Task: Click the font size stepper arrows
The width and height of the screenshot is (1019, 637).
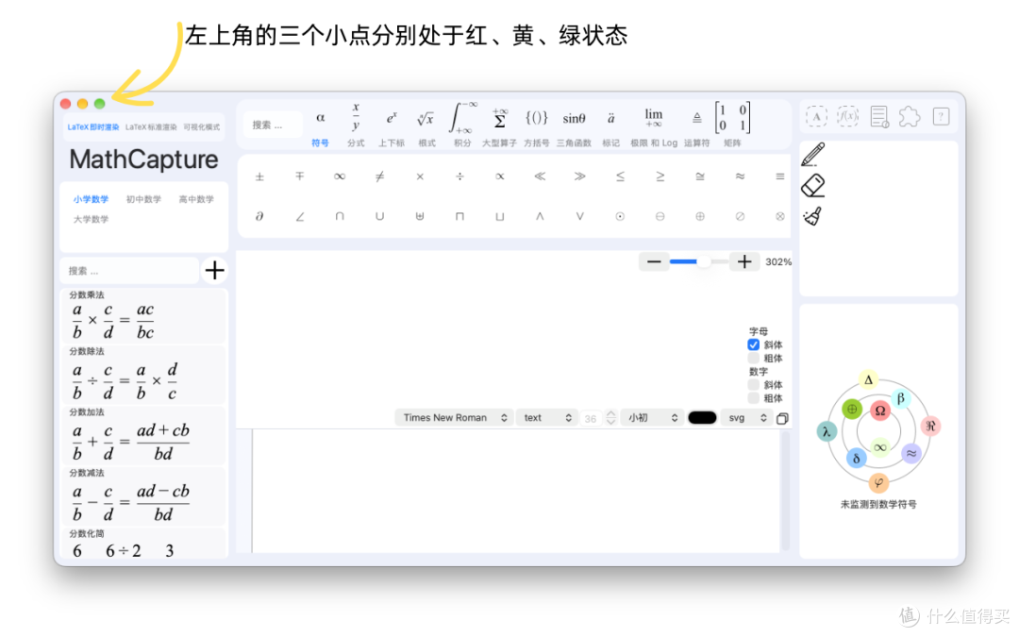Action: (610, 418)
